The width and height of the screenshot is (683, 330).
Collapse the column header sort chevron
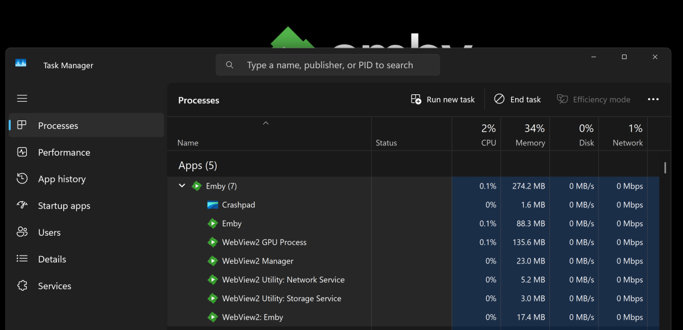tap(265, 123)
